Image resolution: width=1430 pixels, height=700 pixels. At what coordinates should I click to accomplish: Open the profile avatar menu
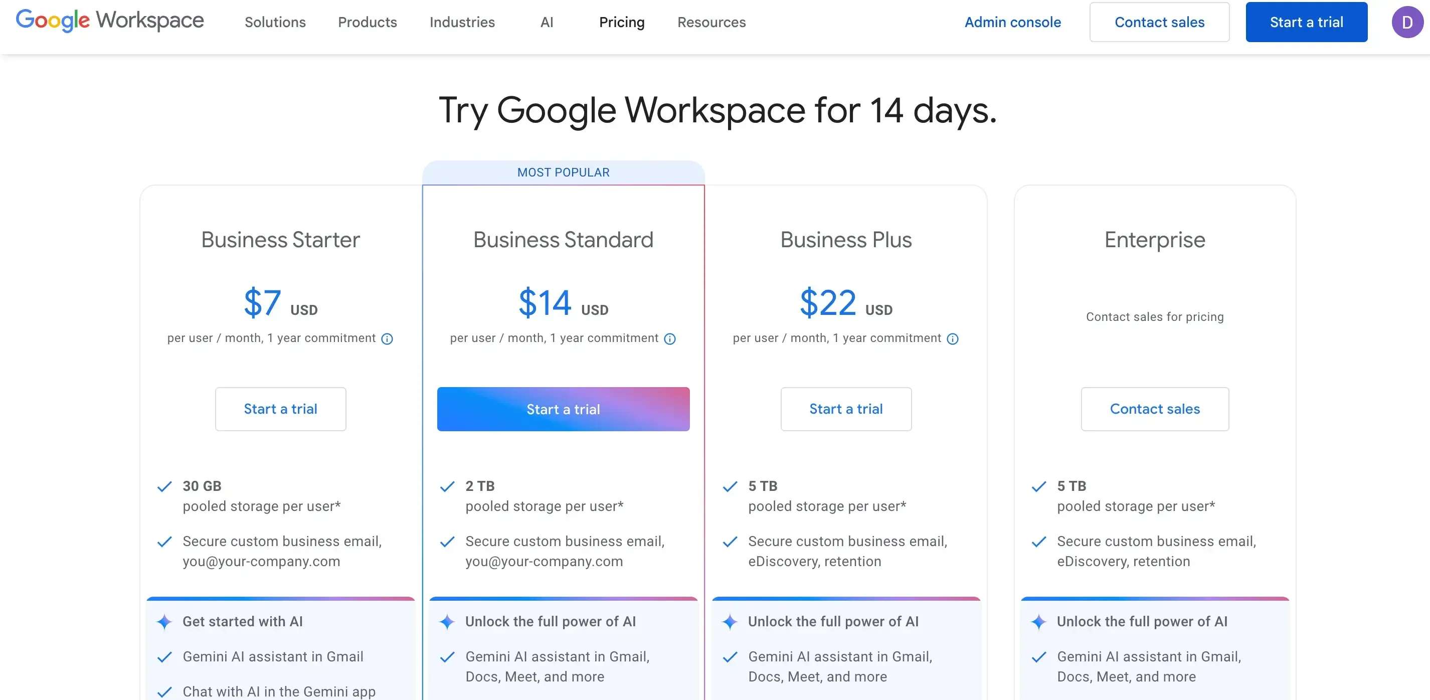tap(1407, 22)
